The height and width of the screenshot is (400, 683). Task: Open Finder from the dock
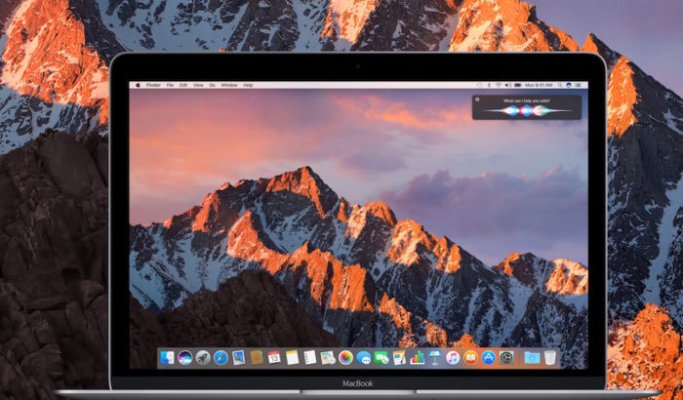tap(167, 358)
